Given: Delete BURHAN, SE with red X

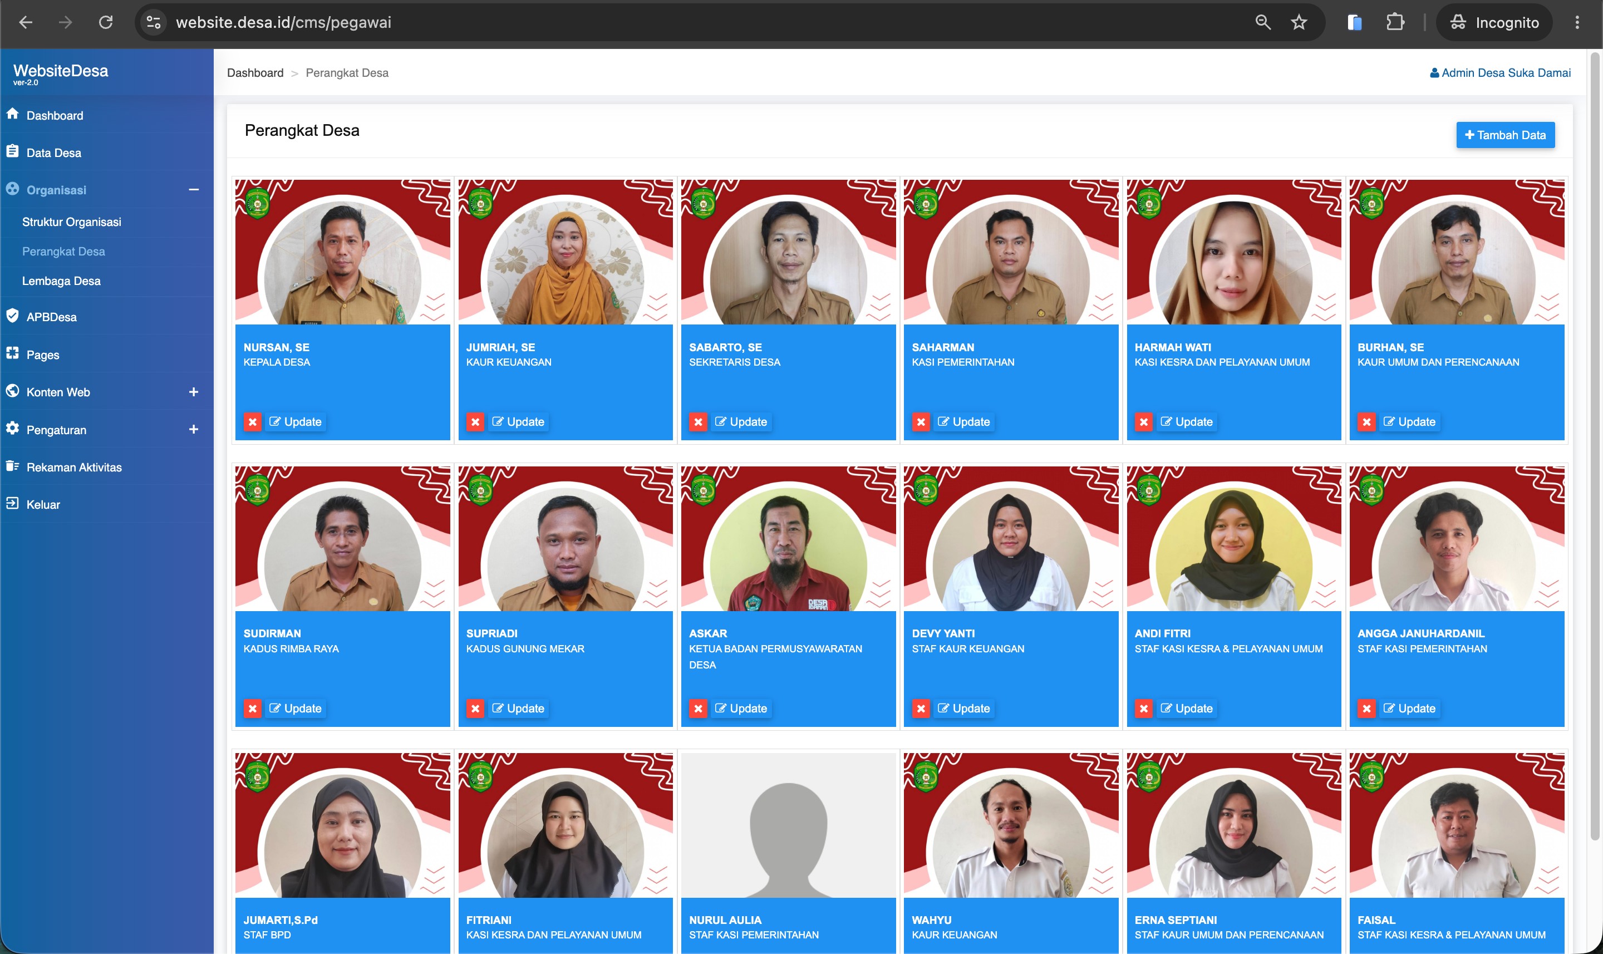Looking at the screenshot, I should click(x=1366, y=422).
